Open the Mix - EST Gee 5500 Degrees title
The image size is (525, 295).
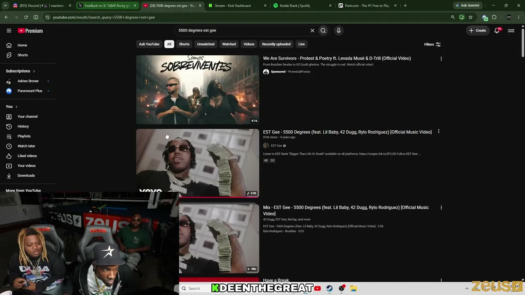point(346,211)
